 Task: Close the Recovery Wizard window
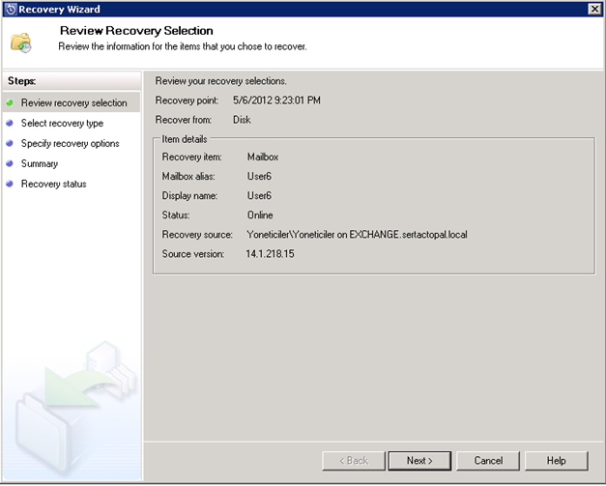(x=595, y=9)
